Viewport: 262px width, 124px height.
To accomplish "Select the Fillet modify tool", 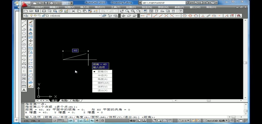I will [x=31, y=79].
